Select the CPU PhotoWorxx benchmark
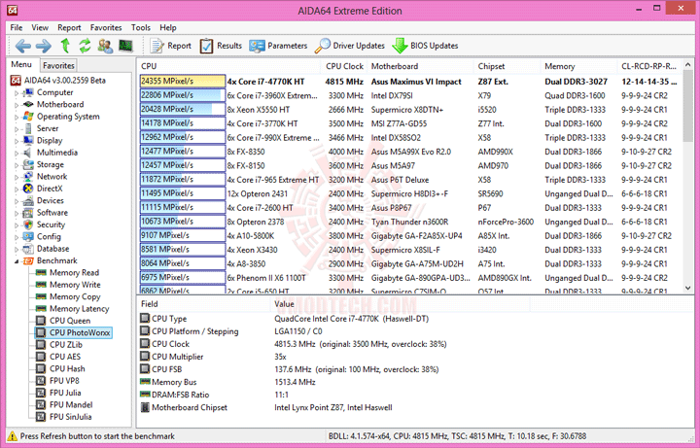This screenshot has width=700, height=448. click(x=80, y=333)
